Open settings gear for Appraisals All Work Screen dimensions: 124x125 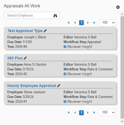point(118,7)
